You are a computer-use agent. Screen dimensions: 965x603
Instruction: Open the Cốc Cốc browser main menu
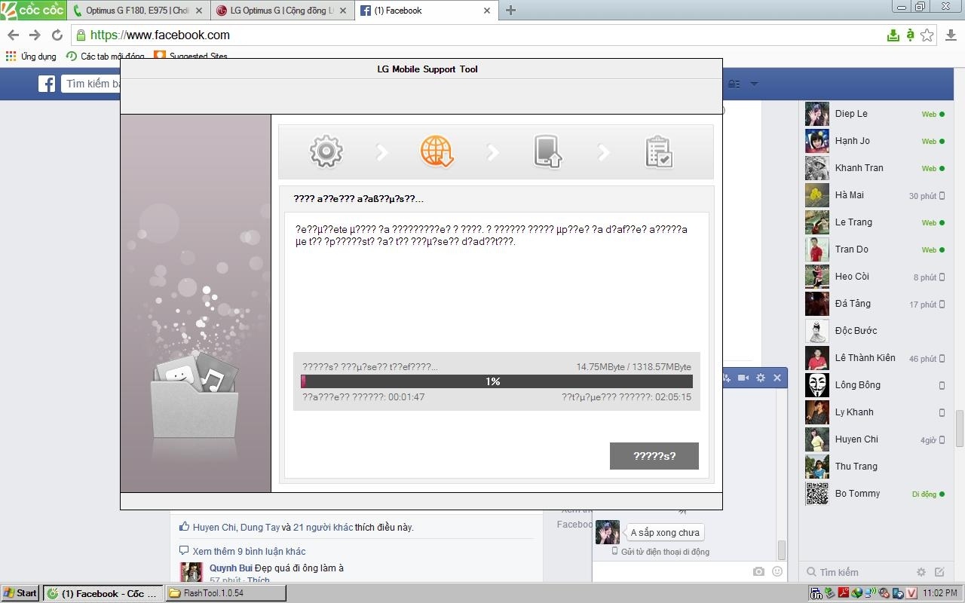coord(32,10)
